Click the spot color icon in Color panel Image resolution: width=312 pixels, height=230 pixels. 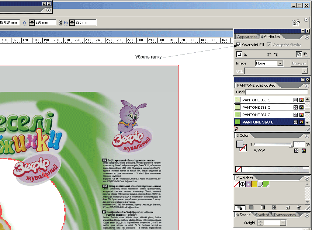[x=296, y=151]
